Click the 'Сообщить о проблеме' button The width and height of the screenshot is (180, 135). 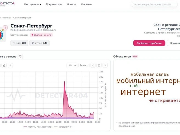point(149,43)
